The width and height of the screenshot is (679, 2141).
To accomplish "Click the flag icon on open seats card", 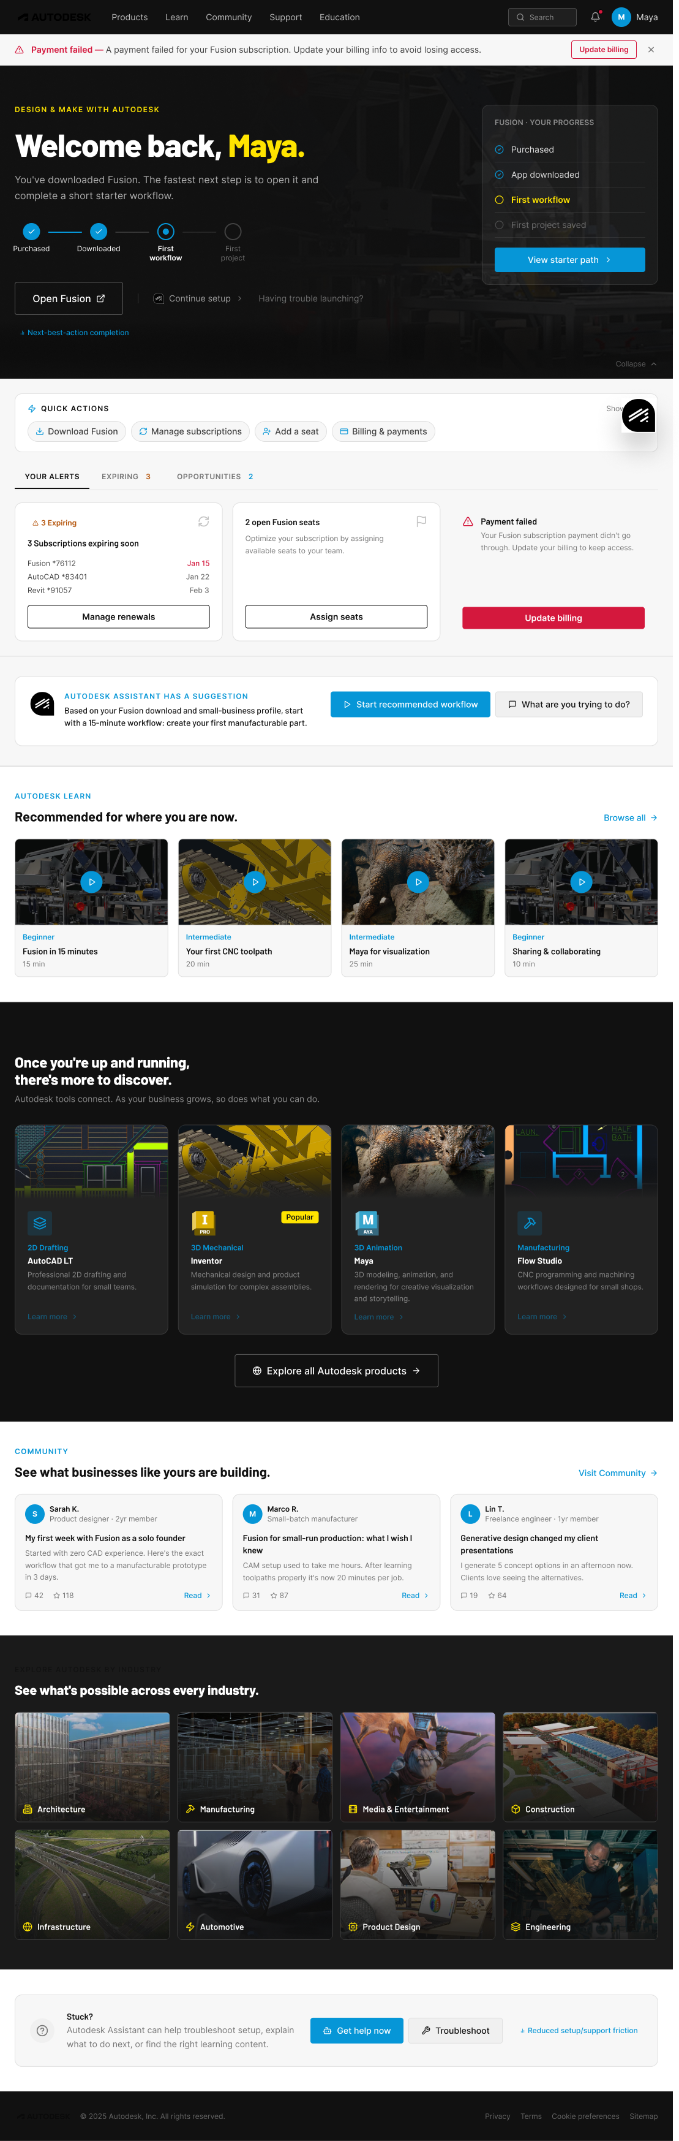I will click(421, 521).
